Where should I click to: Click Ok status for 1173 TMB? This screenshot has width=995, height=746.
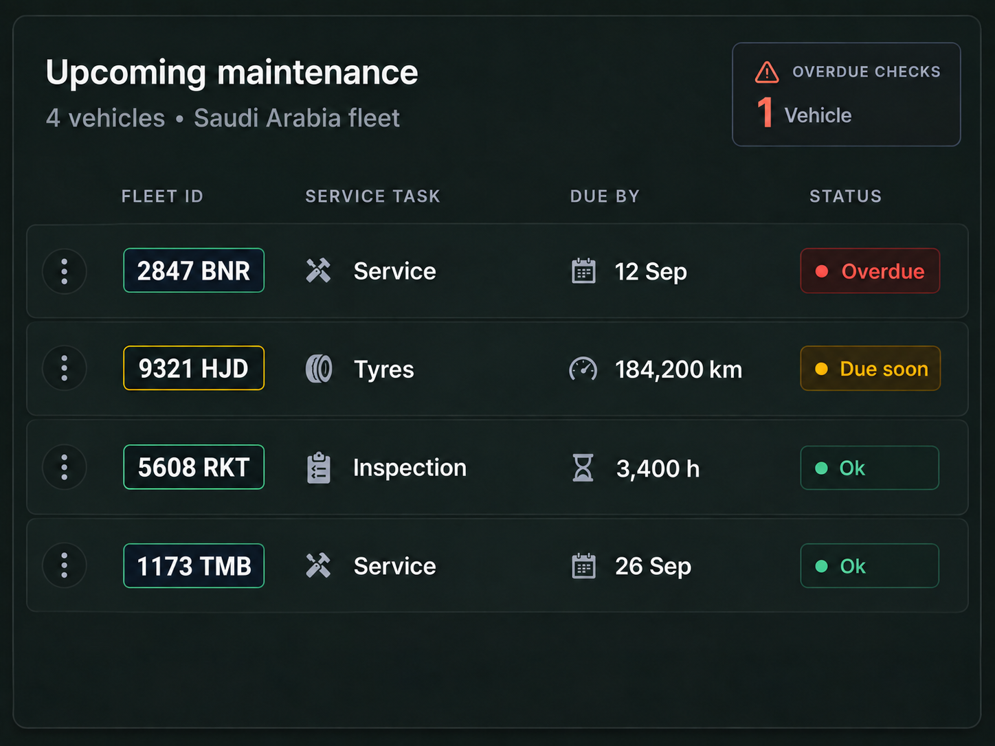click(870, 565)
